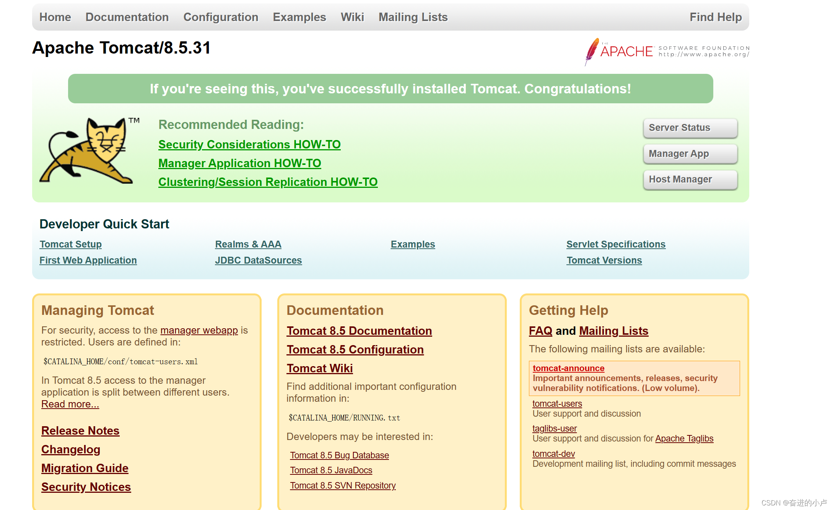833x510 pixels.
Task: Open the Server Status button
Action: tap(690, 128)
